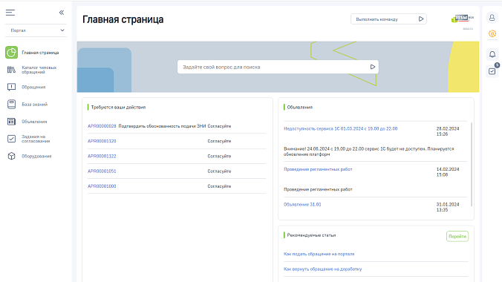Click the Требуются ваши действия heading
Screen dimensions: 502x282
(118, 107)
